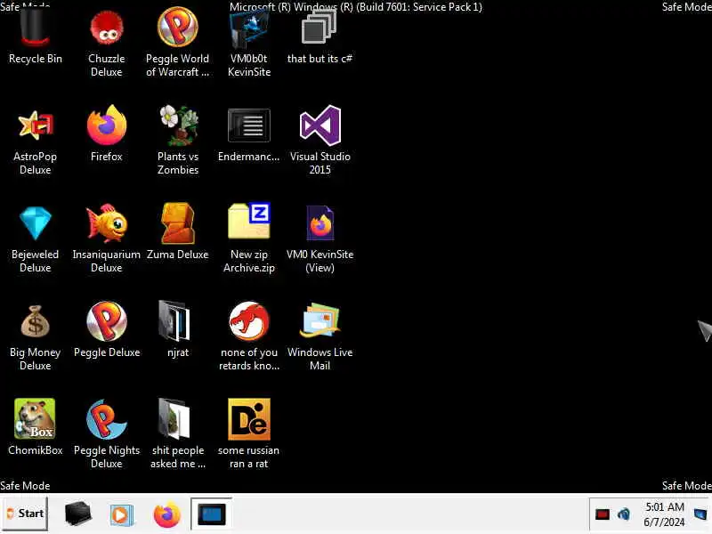The image size is (712, 534).
Task: Open the black folder taskbar item
Action: pos(77,514)
